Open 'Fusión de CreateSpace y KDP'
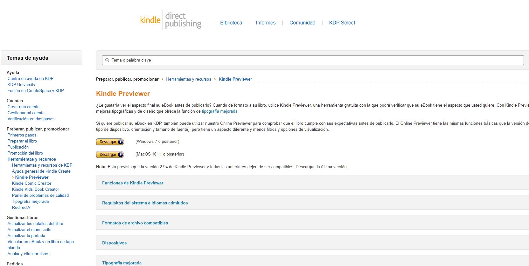Image resolution: width=529 pixels, height=266 pixels. click(36, 90)
